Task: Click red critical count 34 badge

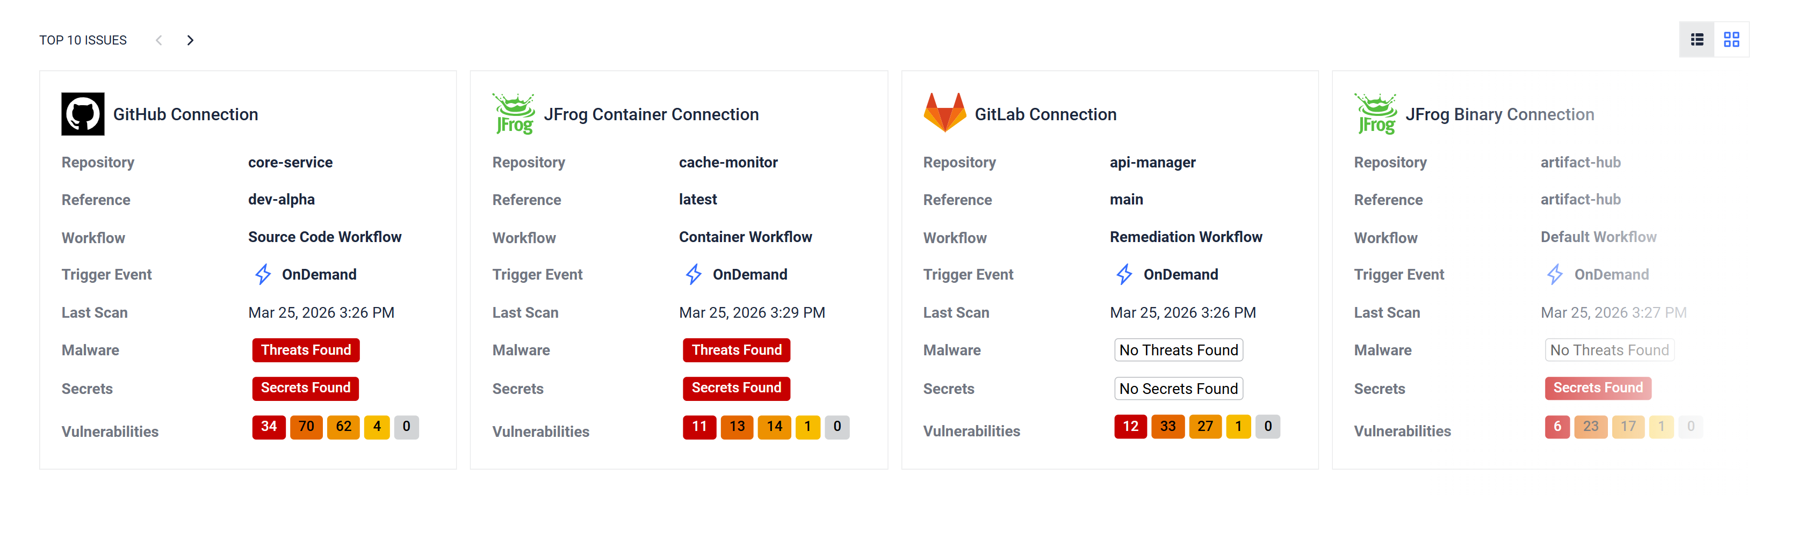Action: pos(269,426)
